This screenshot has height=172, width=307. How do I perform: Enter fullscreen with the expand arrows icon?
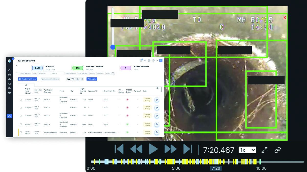point(264,150)
